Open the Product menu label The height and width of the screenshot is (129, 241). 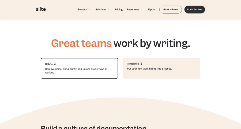82,10
